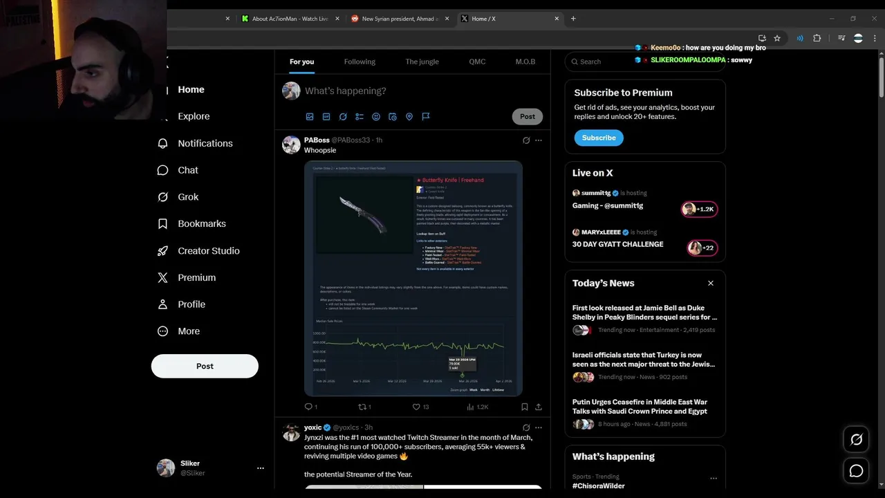Screen dimensions: 885x498
Task: Switch to the Following tab
Action: [x=360, y=62]
